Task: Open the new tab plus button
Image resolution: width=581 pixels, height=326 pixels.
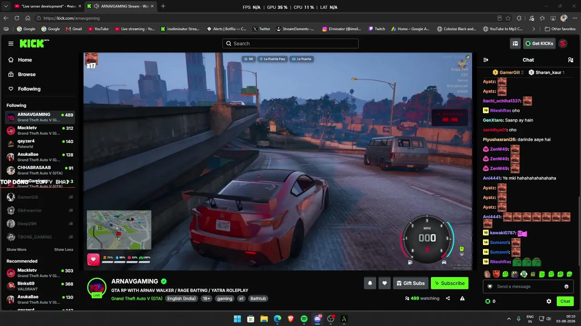Action: pos(163,6)
